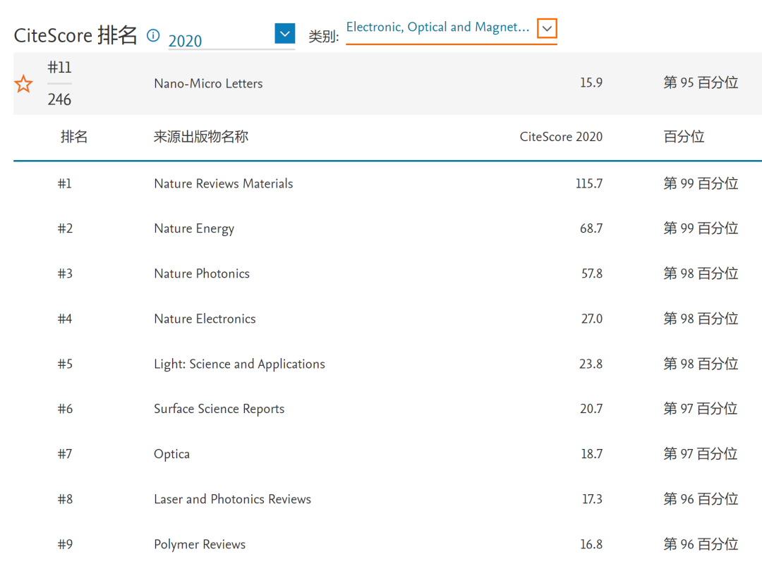Image resolution: width=762 pixels, height=566 pixels.
Task: Click the 第 95 百分位 percentile text
Action: 701,83
